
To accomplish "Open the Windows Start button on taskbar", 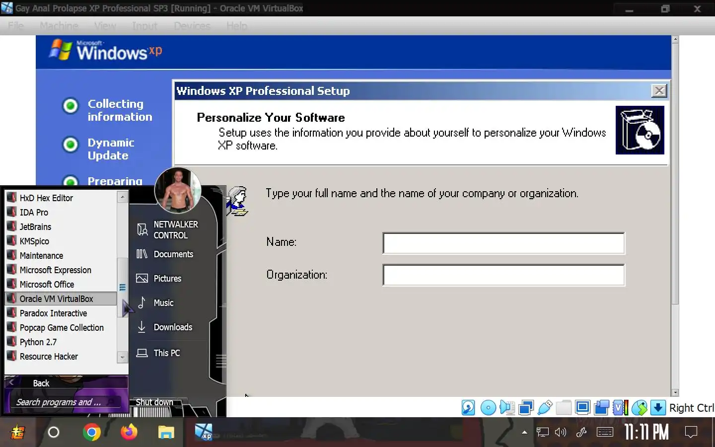I will [x=18, y=432].
